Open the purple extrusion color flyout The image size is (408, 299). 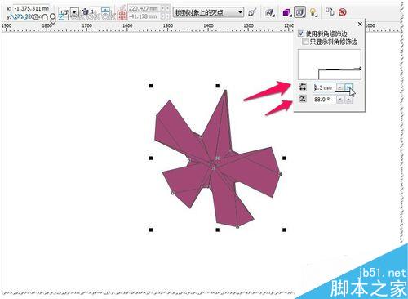[x=286, y=12]
